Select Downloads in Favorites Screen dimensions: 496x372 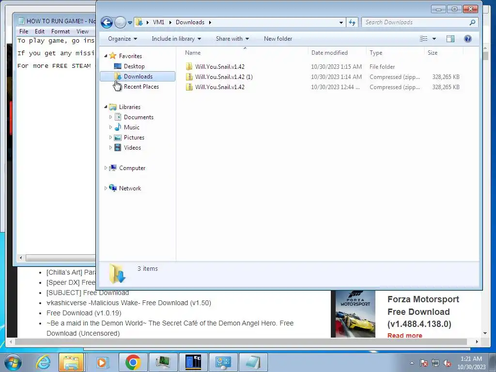(x=137, y=76)
